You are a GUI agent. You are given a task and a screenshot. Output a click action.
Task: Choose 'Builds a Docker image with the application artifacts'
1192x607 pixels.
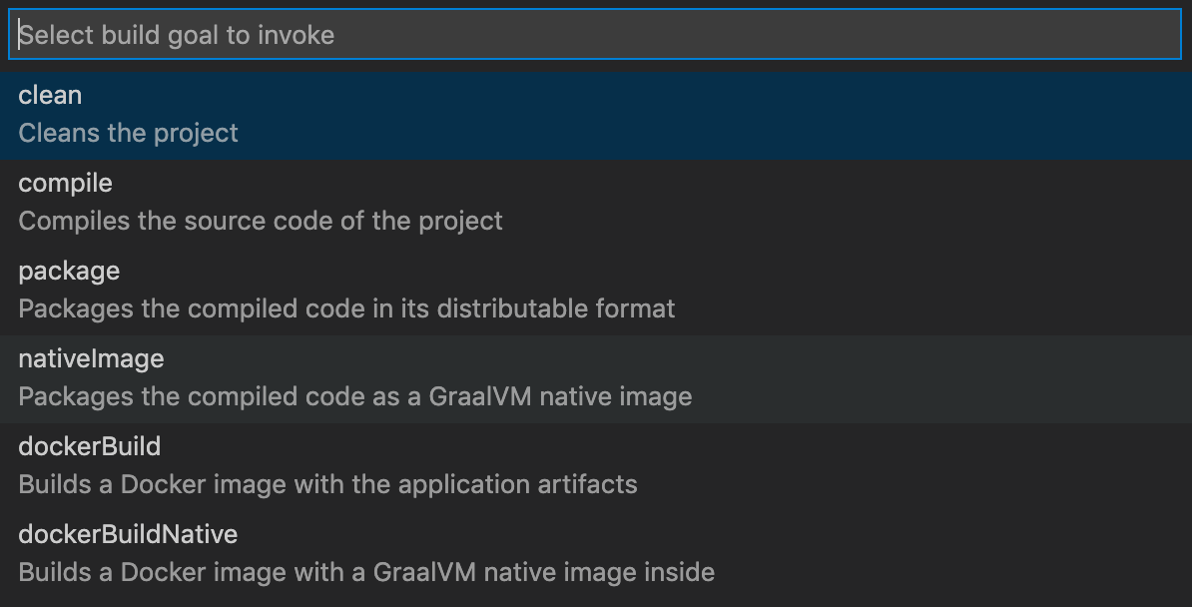[x=327, y=484]
